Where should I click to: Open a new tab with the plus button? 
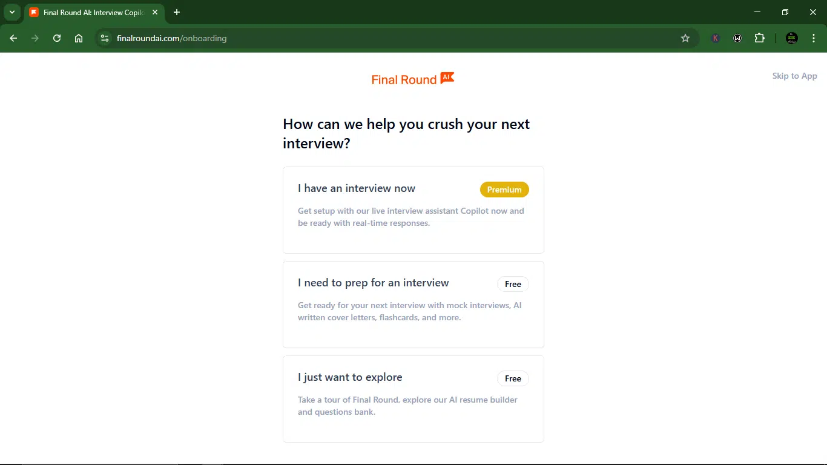point(177,12)
